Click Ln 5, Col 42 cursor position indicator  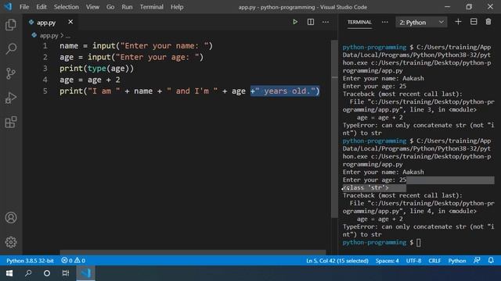(337, 260)
